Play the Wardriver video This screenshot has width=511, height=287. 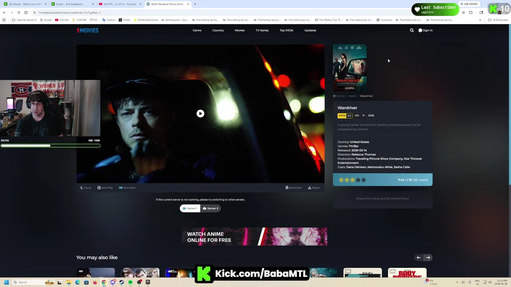coord(200,114)
